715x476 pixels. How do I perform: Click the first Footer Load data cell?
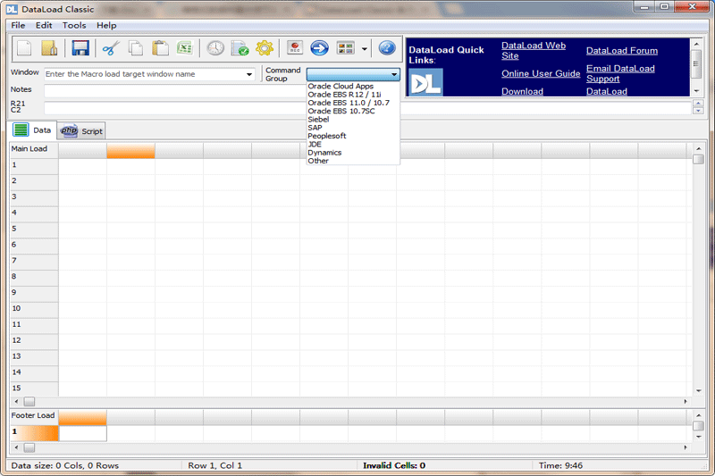point(83,433)
